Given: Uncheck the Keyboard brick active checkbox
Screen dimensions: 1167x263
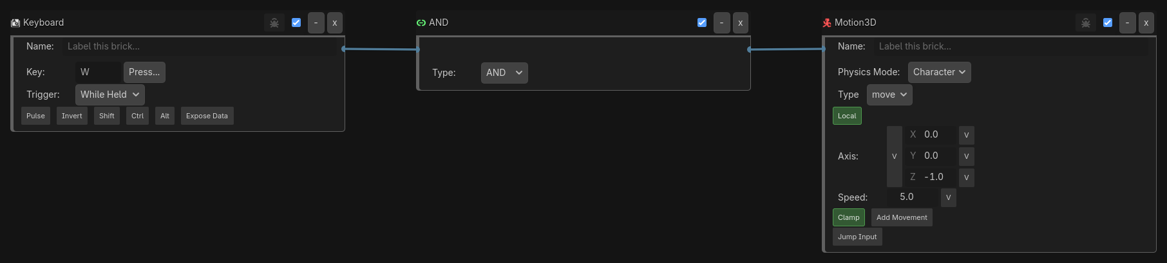Looking at the screenshot, I should [x=296, y=23].
